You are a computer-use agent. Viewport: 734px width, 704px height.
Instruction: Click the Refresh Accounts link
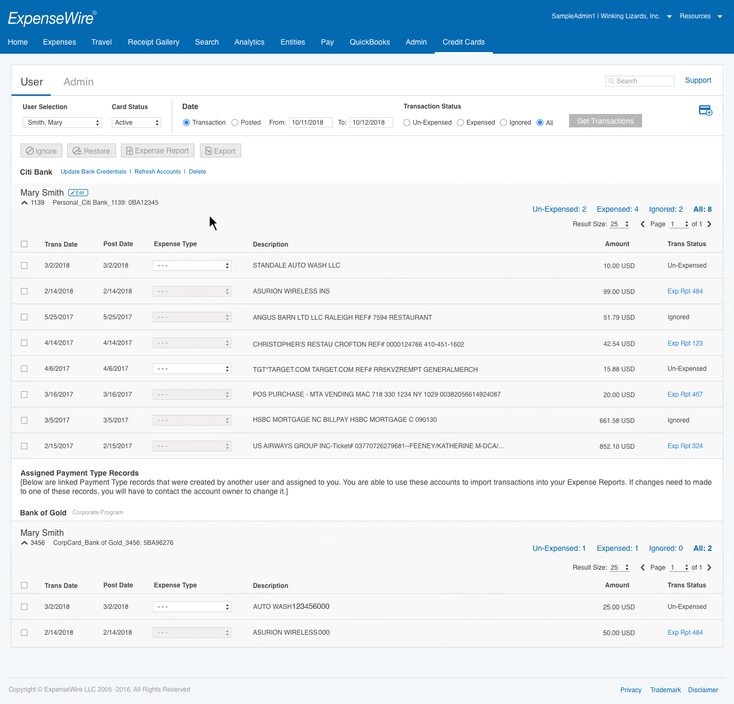tap(157, 171)
